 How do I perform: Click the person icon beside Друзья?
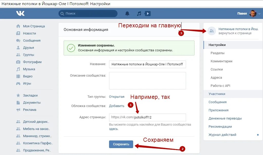pos(18,48)
